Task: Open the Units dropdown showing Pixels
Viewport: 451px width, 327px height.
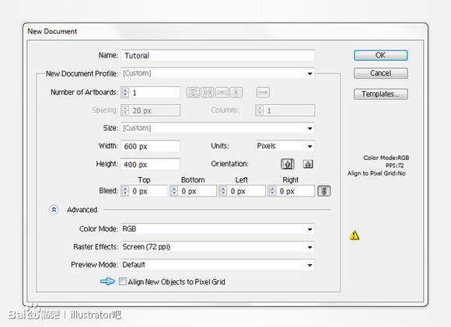Action: coord(285,146)
